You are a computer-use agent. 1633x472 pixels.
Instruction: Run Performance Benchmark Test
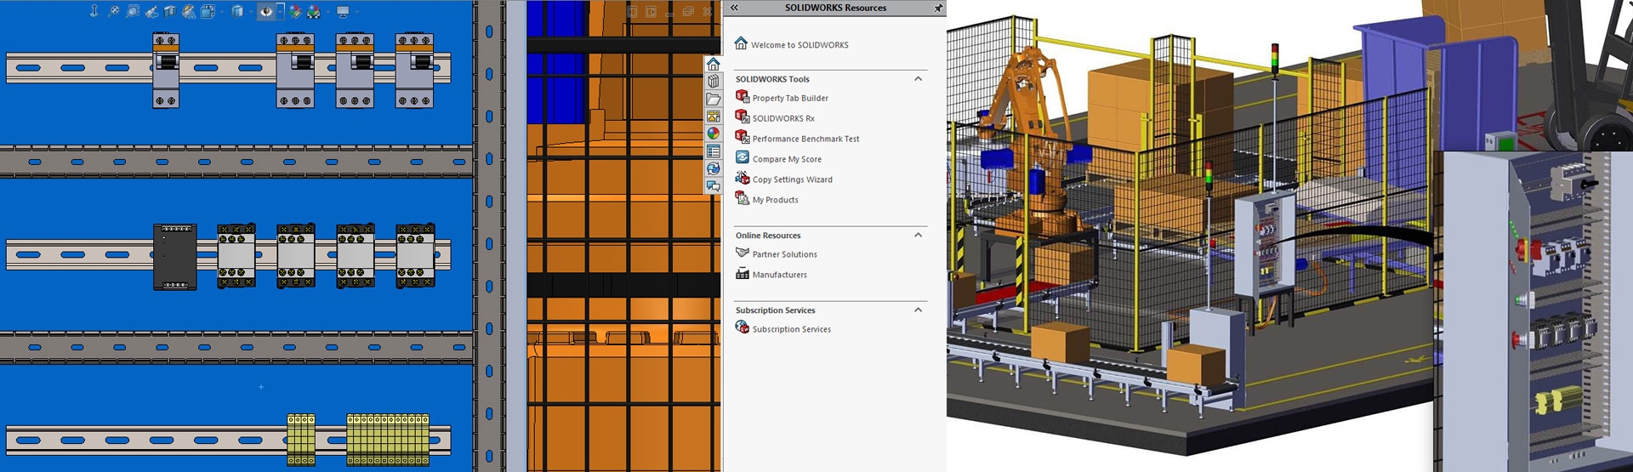pos(797,139)
